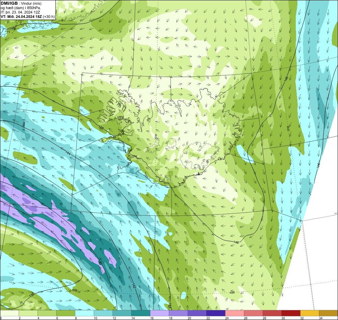Viewport: 338px width, 320px height.
Task: Click the '20W' longitude label over Iceland
Action: [156, 137]
